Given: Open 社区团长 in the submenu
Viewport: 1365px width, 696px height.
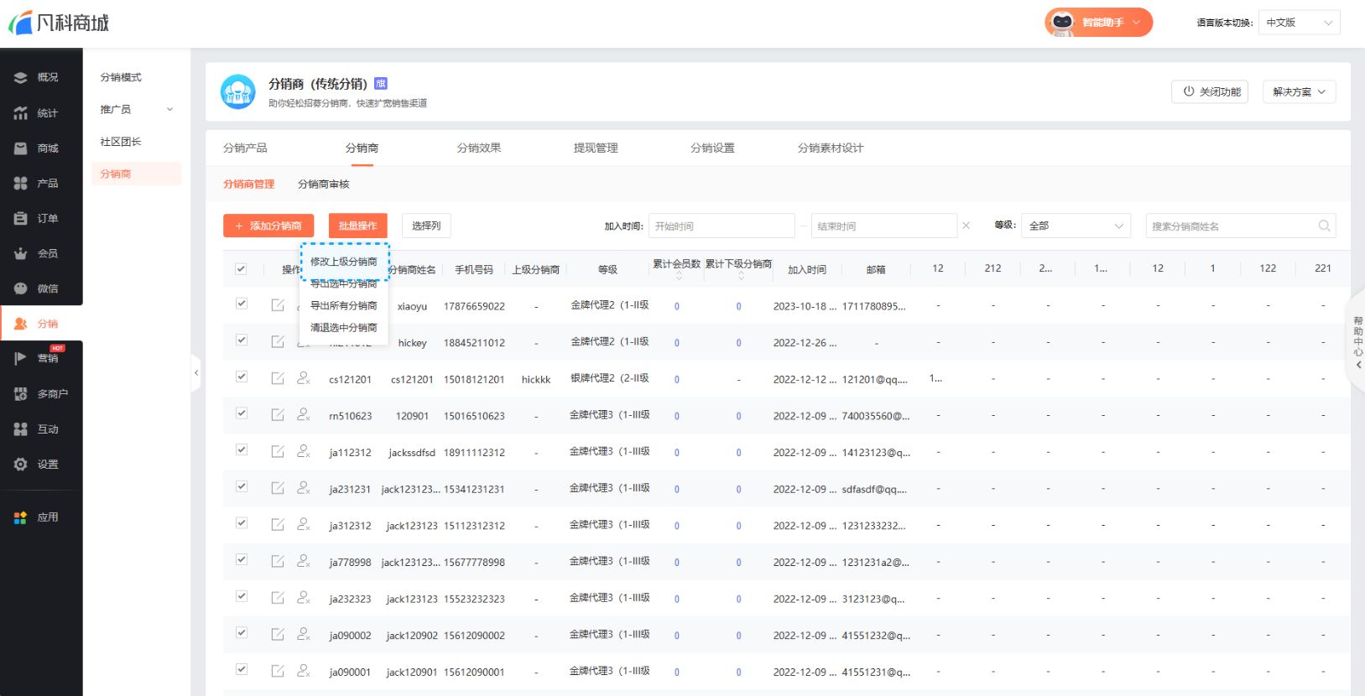Looking at the screenshot, I should (121, 142).
